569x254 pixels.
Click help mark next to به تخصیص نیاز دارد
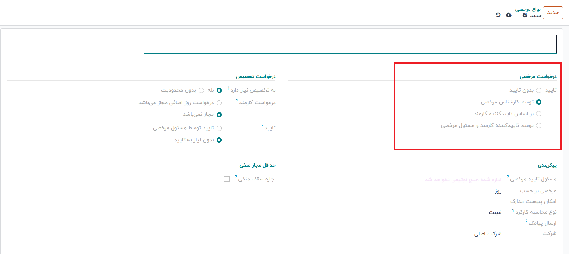228,88
